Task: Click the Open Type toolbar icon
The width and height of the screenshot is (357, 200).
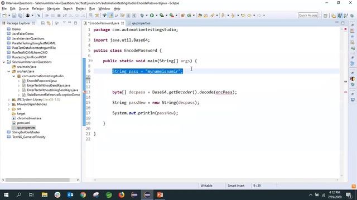Action: coord(200,16)
